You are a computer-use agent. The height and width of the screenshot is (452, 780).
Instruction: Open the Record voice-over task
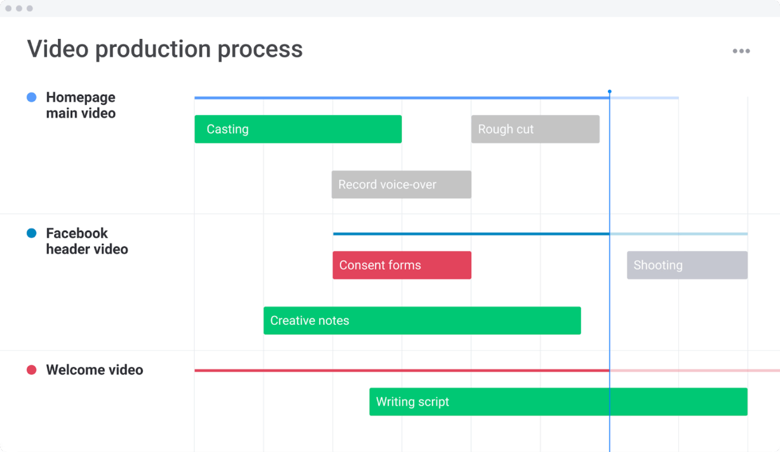[x=401, y=184]
